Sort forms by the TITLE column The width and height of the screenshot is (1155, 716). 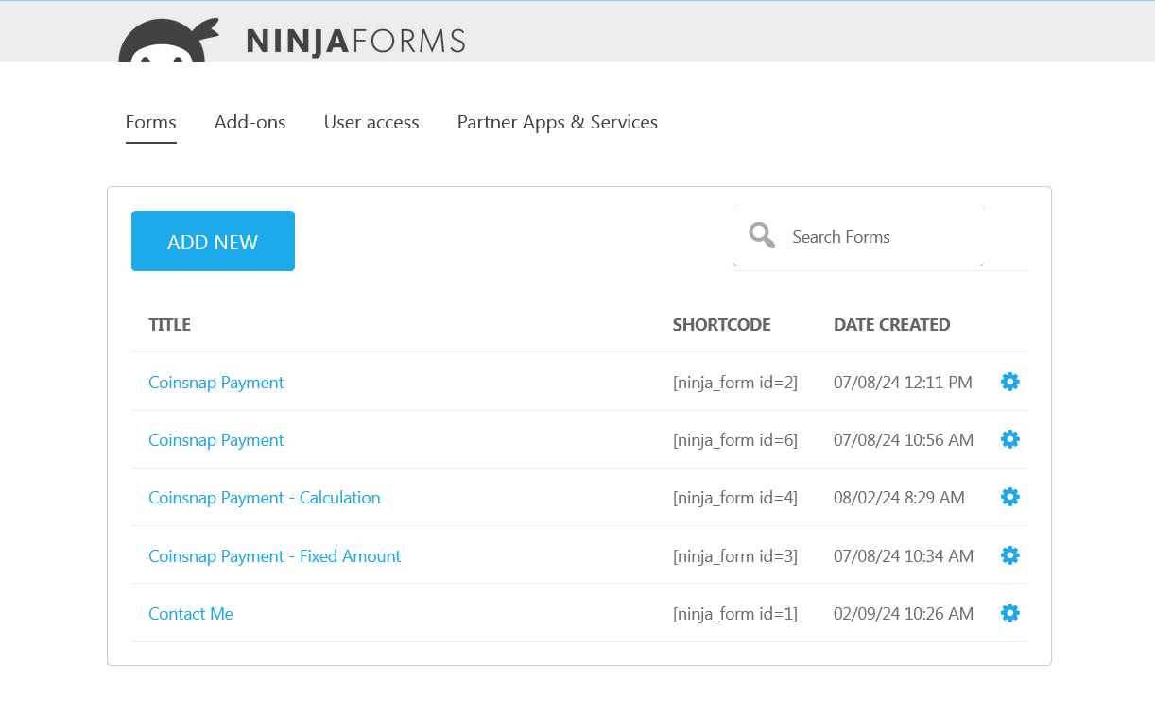pyautogui.click(x=169, y=324)
